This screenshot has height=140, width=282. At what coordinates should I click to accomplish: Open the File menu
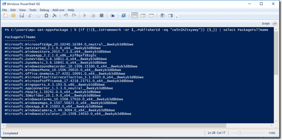(4, 10)
